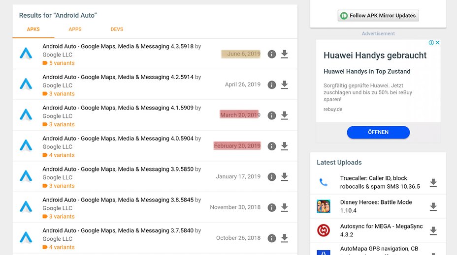Viewport: 457px width, 255px height.
Task: Download Android Auto 4.3.5918 APK
Action: pos(285,54)
